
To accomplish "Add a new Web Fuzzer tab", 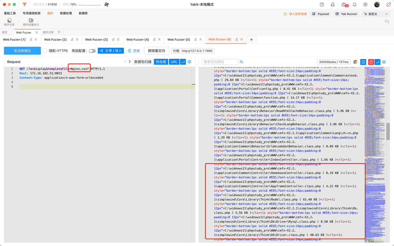I will point(251,40).
